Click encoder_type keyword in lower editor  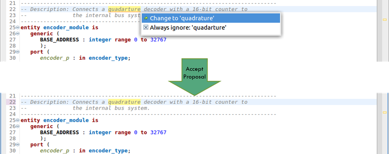click(108, 151)
